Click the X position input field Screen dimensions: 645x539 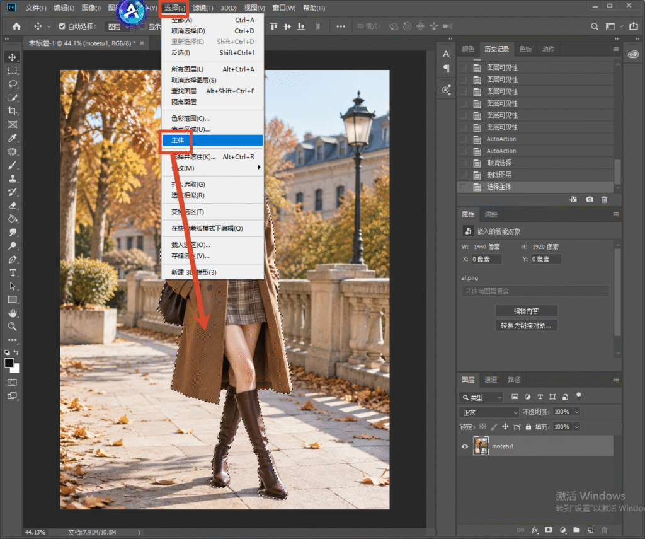click(487, 259)
